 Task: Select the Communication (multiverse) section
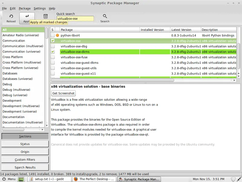coord(23,46)
